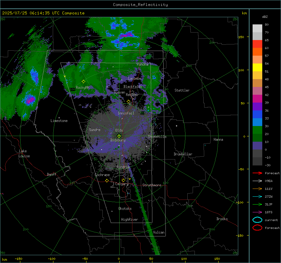Select the red forecast ellipse icon
The height and width of the screenshot is (263, 281).
click(x=257, y=228)
